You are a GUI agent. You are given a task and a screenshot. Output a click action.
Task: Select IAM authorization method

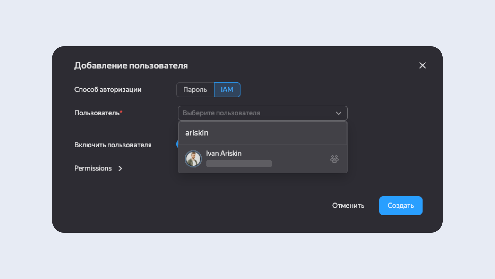pyautogui.click(x=227, y=90)
